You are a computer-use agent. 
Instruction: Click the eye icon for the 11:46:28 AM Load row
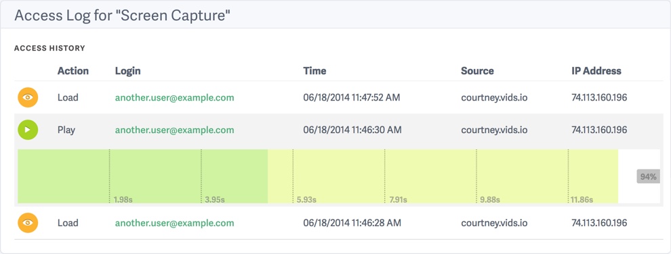pos(28,223)
